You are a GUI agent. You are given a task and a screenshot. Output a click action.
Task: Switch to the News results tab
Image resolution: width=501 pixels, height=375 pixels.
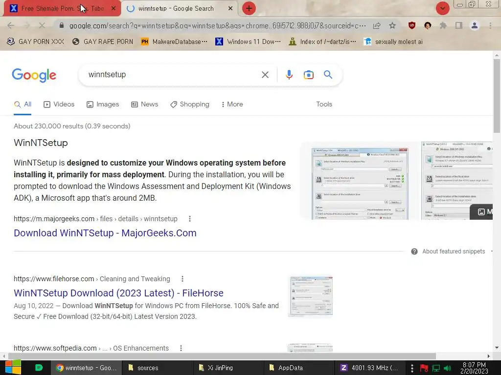click(x=145, y=104)
